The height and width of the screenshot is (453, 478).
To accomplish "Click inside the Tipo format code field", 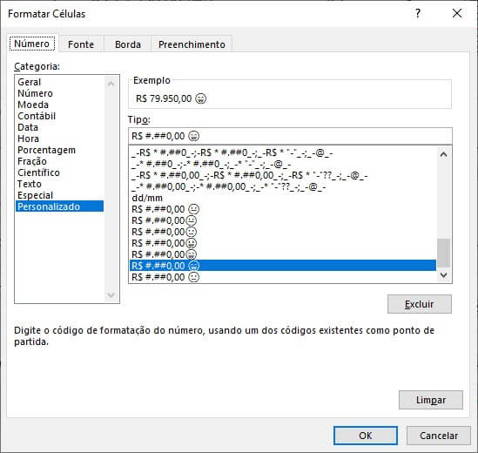I will (290, 136).
